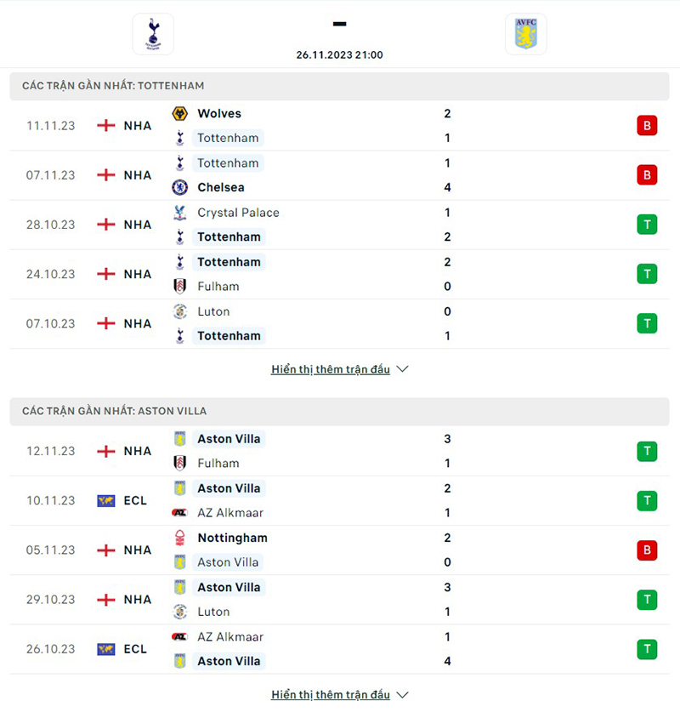The height and width of the screenshot is (718, 680).
Task: Click the Nottingham club crest
Action: (x=179, y=538)
